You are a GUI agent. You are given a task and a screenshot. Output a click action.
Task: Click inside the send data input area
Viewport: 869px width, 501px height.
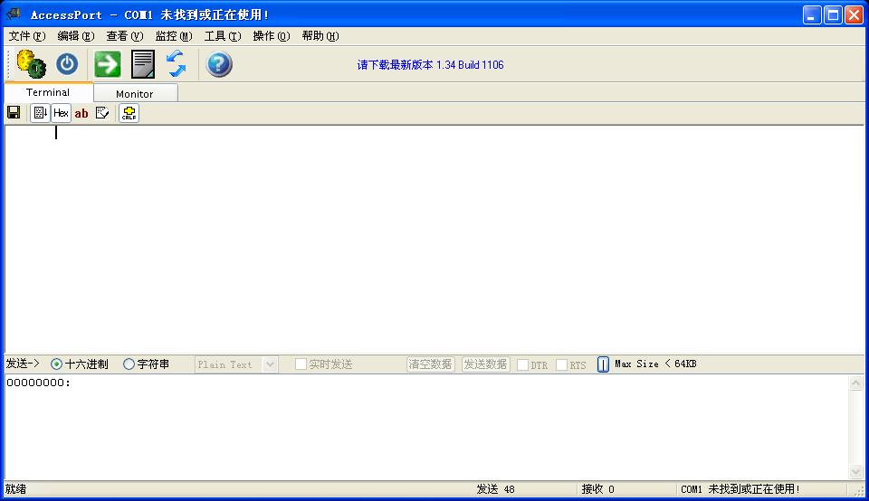coord(425,425)
